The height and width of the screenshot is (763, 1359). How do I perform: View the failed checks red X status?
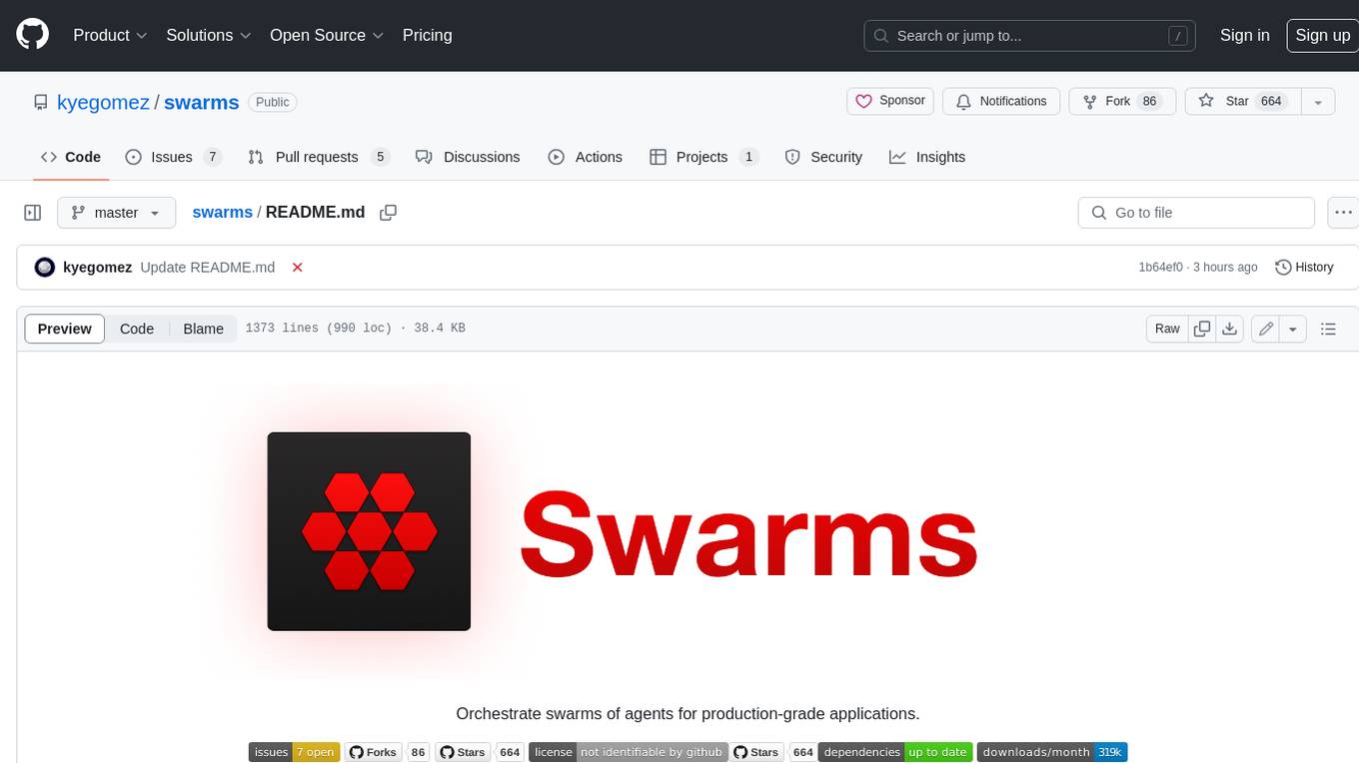pos(297,267)
